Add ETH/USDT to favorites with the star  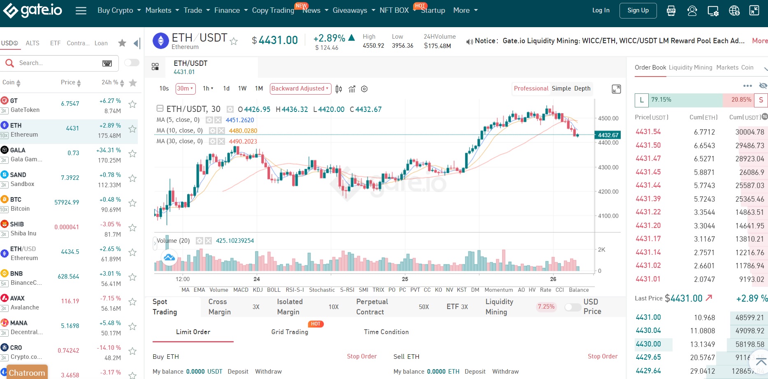pyautogui.click(x=234, y=41)
